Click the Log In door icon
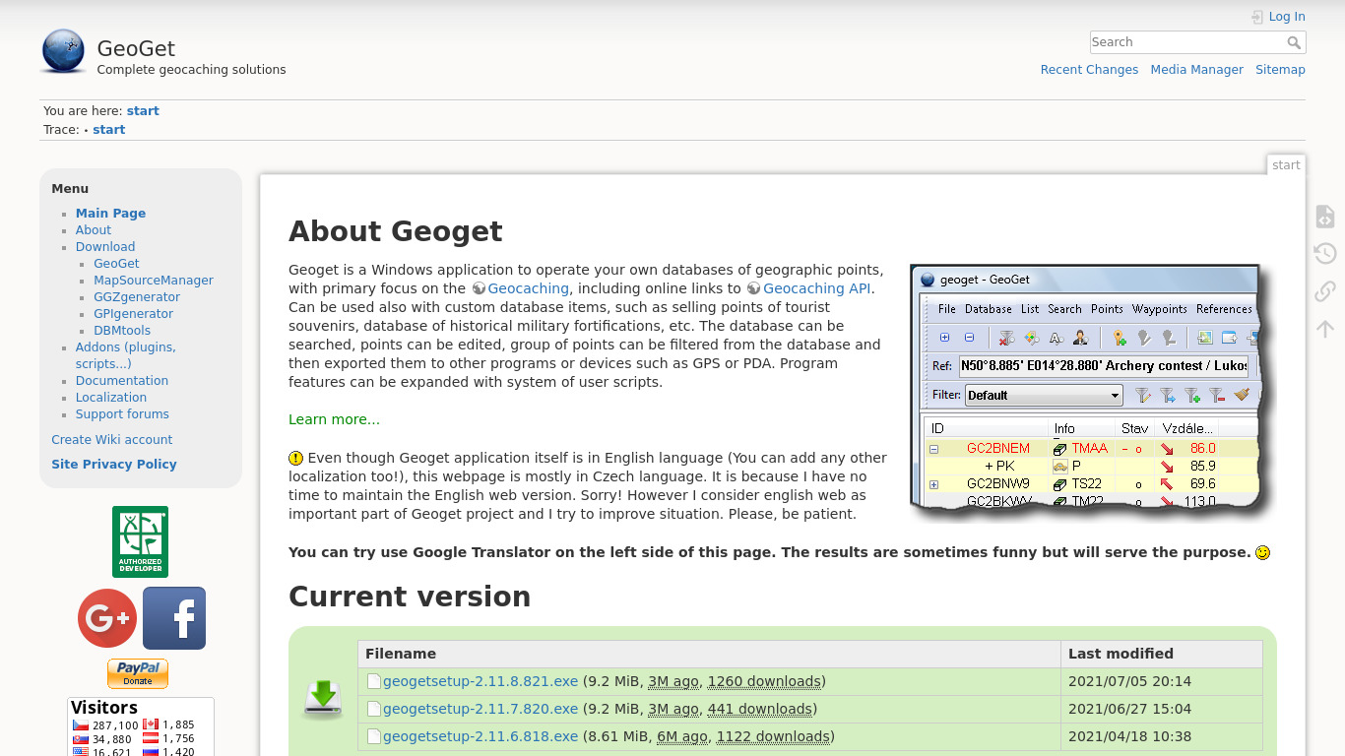Screen dimensions: 1345x756 tap(1257, 17)
